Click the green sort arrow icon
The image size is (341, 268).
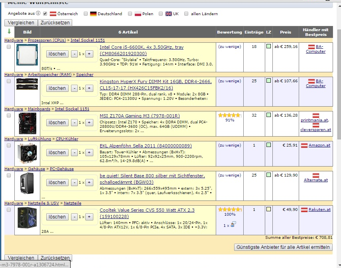(x=9, y=31)
